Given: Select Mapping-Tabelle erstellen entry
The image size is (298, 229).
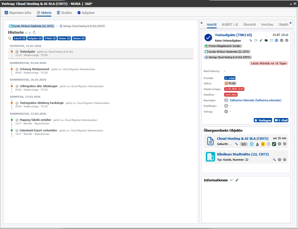Looking at the screenshot, I should [x=101, y=122].
